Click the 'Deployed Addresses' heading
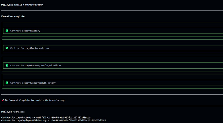223x123 pixels. [13, 112]
